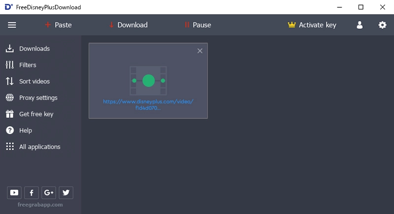
Task: Click the Paste button
Action: [58, 25]
